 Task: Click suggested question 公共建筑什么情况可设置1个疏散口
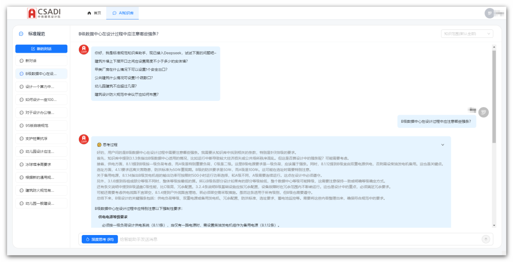[x=123, y=78]
